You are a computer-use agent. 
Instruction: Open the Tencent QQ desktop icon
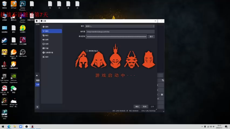14,17
